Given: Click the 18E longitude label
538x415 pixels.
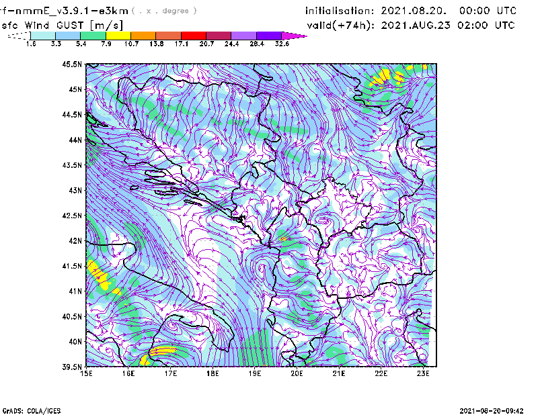Looking at the screenshot, I should point(213,373).
